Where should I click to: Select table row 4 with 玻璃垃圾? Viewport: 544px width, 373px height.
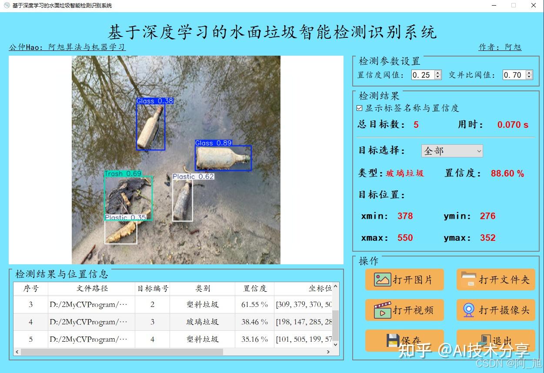coord(174,322)
